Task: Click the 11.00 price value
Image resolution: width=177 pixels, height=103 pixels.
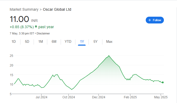Action: (19, 19)
